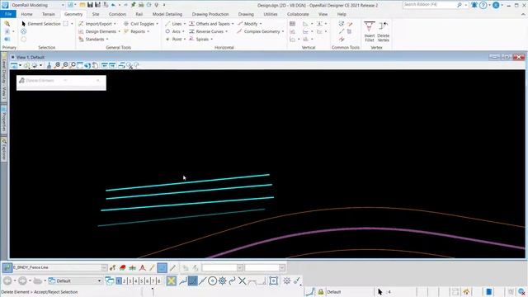This screenshot has height=297, width=528.
Task: Toggle view 3 button in view group
Action: pyautogui.click(x=130, y=280)
